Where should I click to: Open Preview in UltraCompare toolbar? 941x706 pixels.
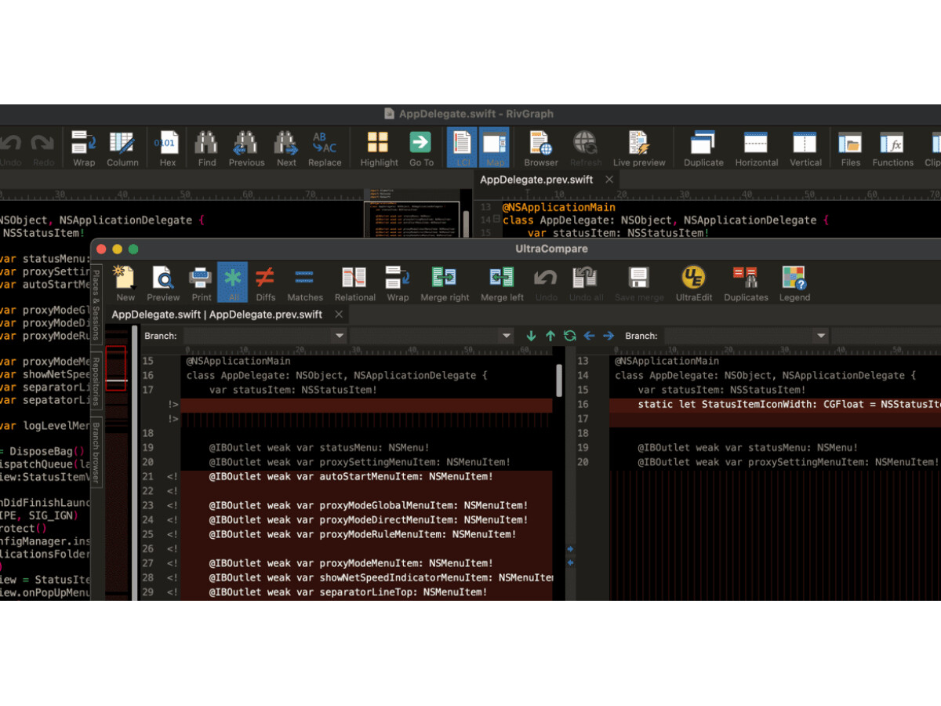pyautogui.click(x=163, y=283)
